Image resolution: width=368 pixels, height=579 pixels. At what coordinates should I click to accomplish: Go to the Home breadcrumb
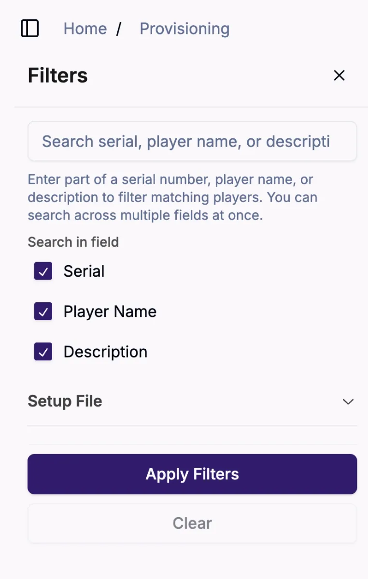(85, 29)
